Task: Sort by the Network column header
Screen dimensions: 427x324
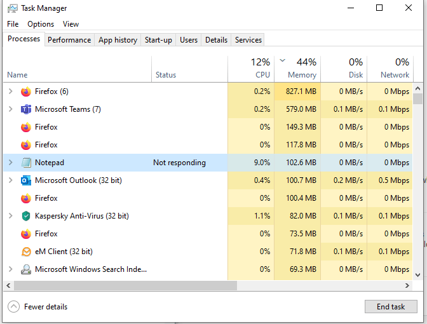Action: click(390, 69)
